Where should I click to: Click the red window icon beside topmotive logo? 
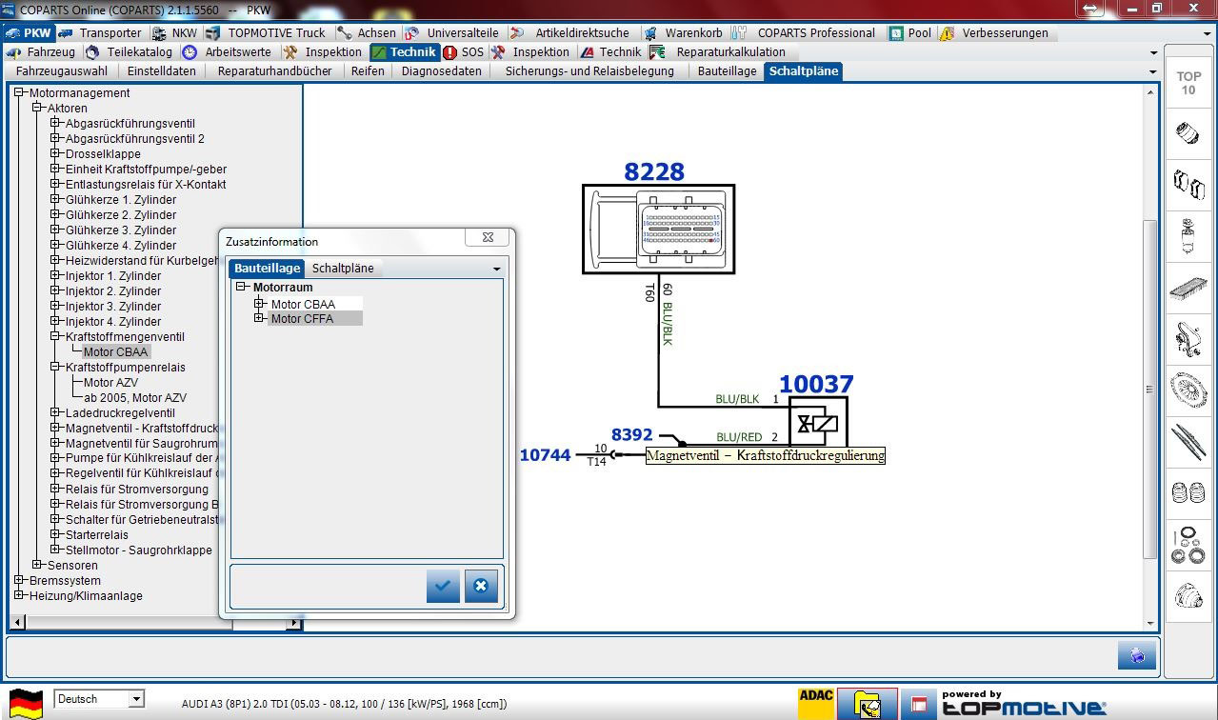[919, 705]
